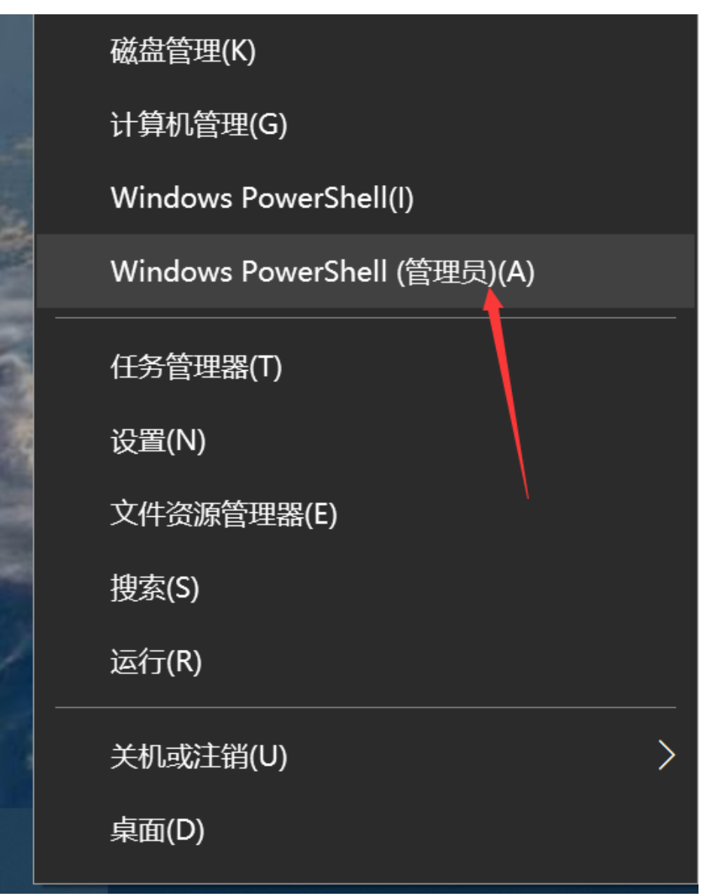Viewport: 703px width, 896px height.
Task: Click the empty menu padding above 磁盘管理(K)
Action: tap(365, 23)
